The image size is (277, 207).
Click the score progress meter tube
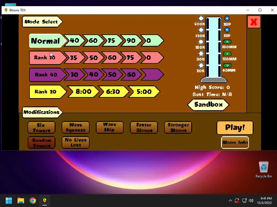[214, 50]
